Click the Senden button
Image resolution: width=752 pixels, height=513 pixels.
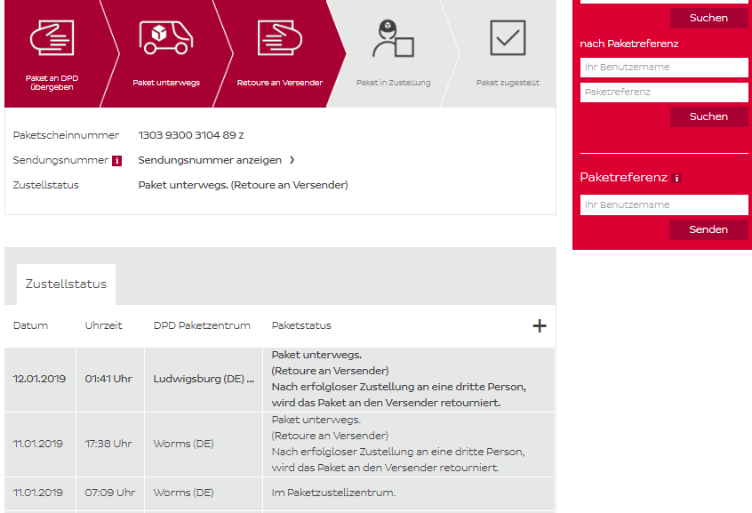pos(708,229)
